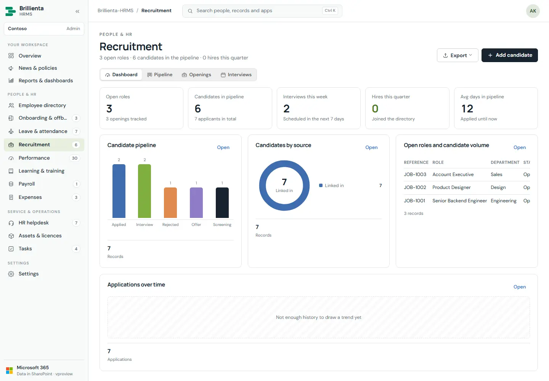Select the JOB-1002 Product Designer row
This screenshot has width=549, height=381.
467,187
